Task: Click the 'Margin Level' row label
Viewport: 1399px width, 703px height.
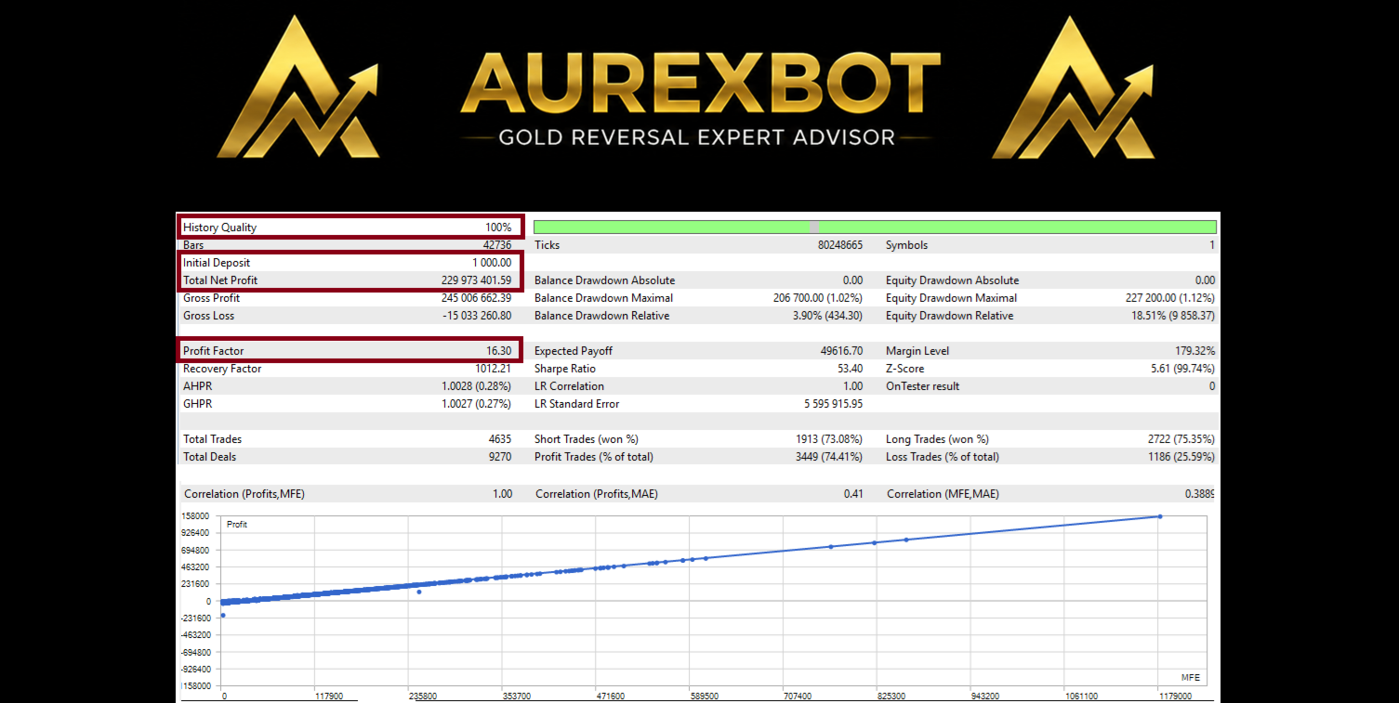Action: pos(917,351)
